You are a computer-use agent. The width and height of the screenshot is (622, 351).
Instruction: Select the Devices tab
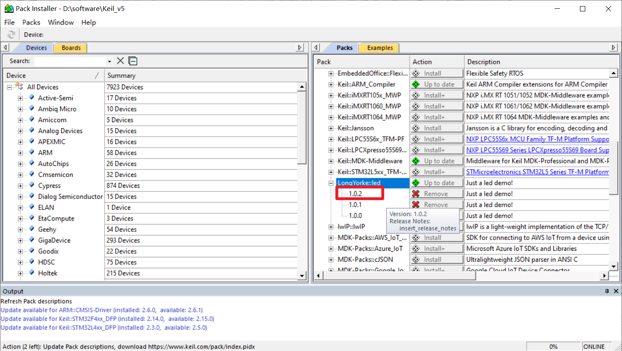[x=36, y=48]
